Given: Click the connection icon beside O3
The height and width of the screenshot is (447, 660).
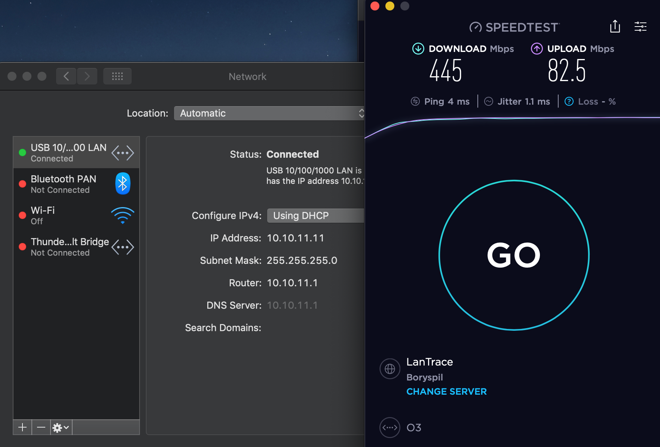Looking at the screenshot, I should (x=390, y=427).
